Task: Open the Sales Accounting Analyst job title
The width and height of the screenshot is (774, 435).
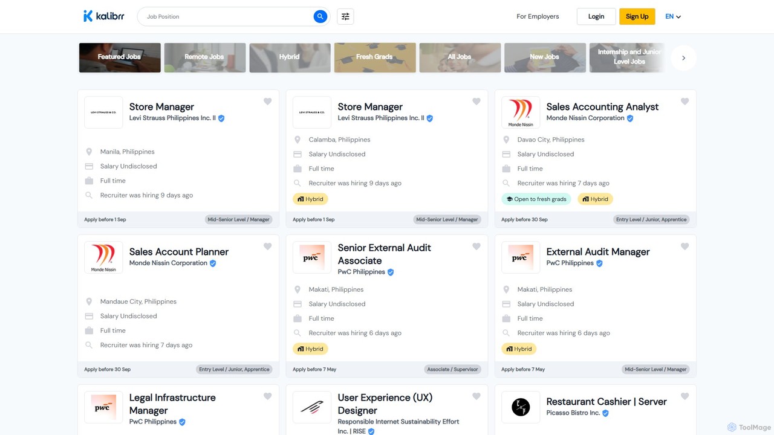Action: [602, 107]
